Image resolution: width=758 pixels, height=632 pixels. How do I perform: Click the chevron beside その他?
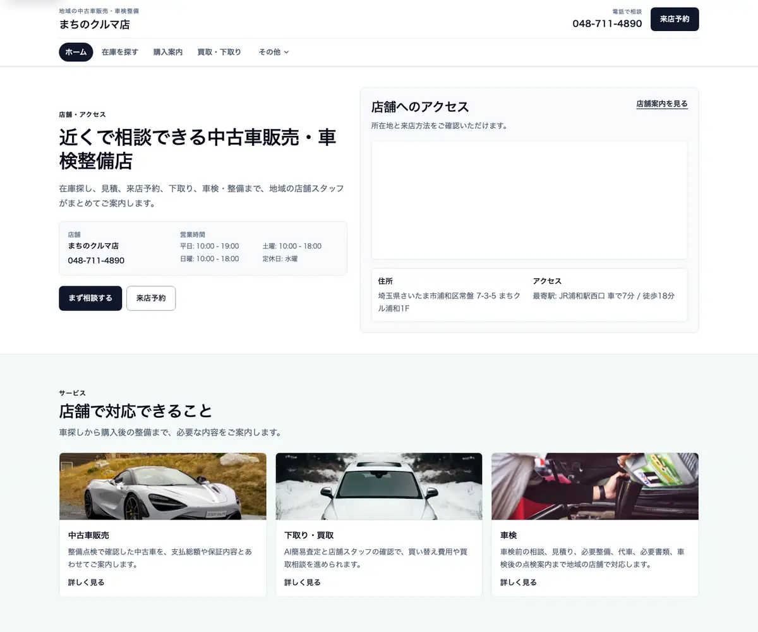[x=286, y=52]
